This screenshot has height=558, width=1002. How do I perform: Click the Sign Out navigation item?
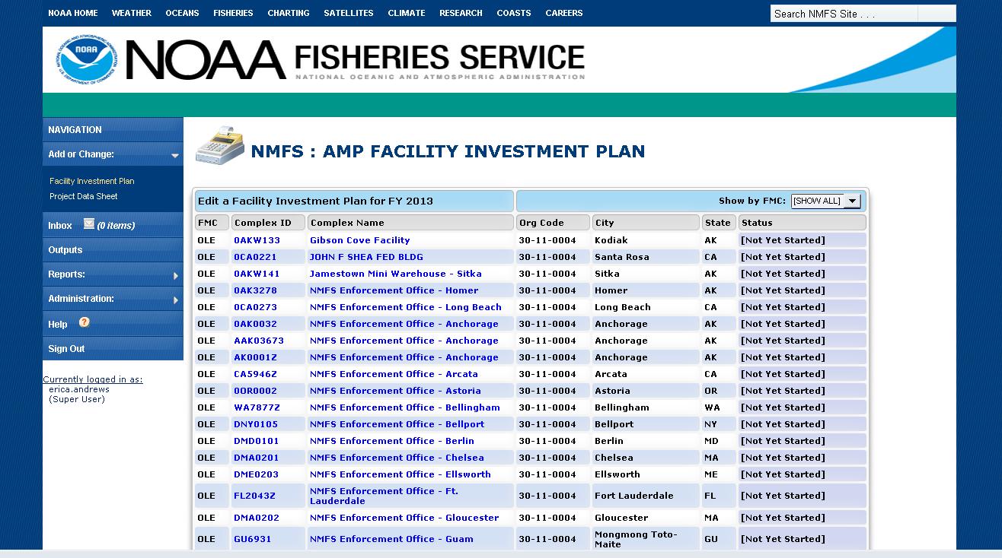[x=67, y=349]
